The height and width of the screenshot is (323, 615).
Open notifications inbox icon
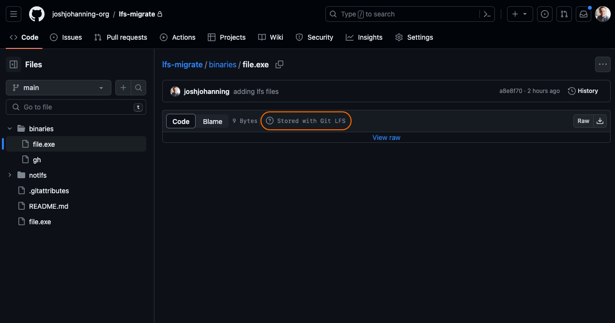pos(584,14)
